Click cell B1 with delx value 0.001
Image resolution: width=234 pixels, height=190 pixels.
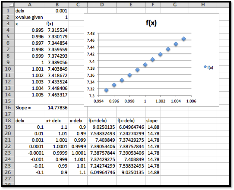point(57,11)
